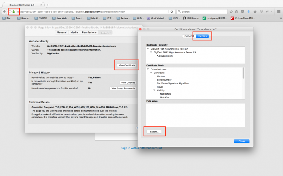Screen dimensions: 283x176
Task: Bookmark this page with the star icon
Action: point(231,12)
